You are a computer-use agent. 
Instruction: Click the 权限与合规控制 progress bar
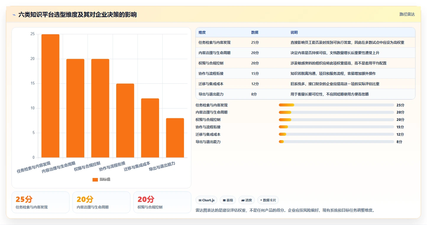pos(336,120)
